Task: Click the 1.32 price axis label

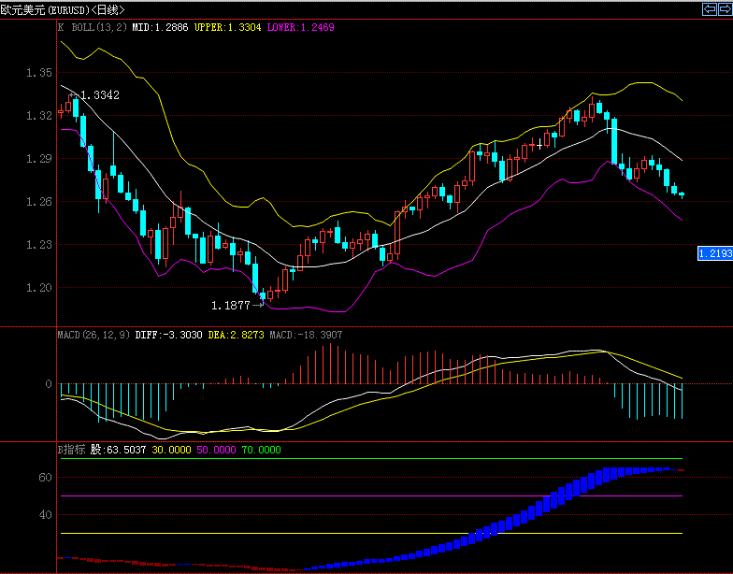Action: pos(39,116)
